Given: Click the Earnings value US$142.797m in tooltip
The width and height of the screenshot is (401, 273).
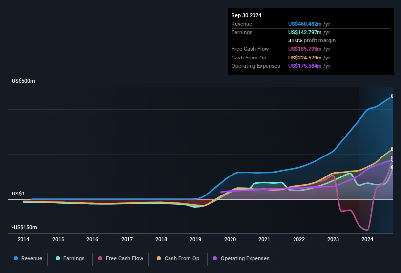Looking at the screenshot, I should coord(305,32).
